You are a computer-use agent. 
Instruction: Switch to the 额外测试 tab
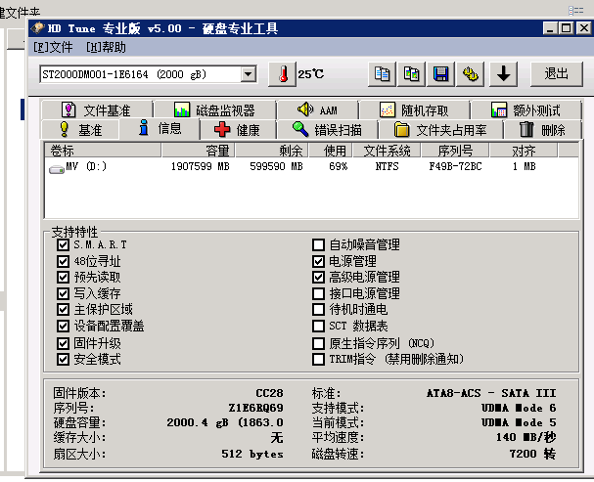[x=525, y=110]
